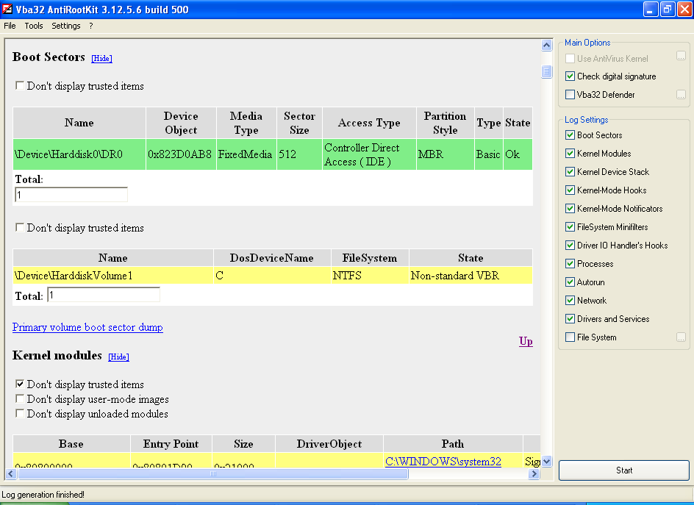
Task: Open Primary volume boot sector dump link
Action: coord(87,327)
